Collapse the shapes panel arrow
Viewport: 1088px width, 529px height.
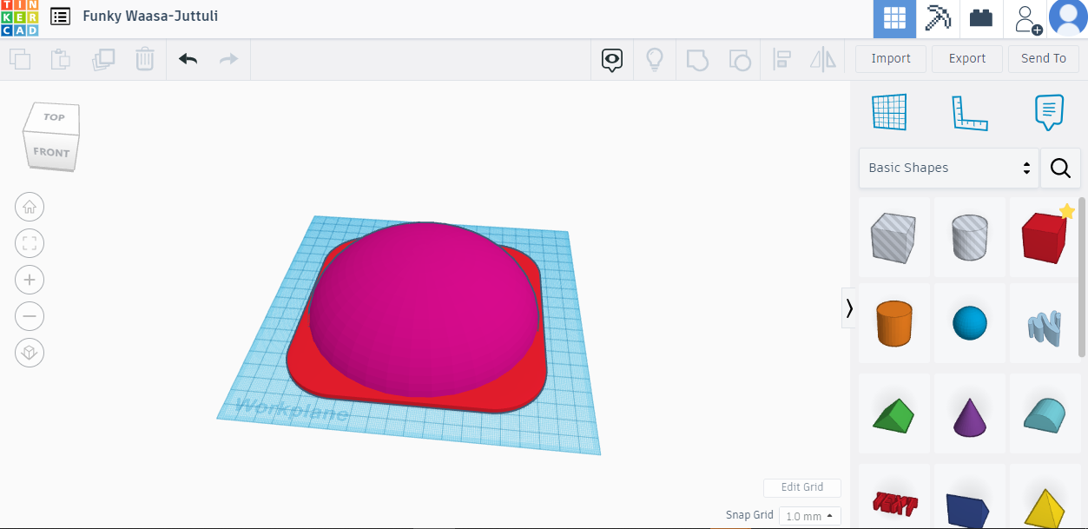point(848,307)
